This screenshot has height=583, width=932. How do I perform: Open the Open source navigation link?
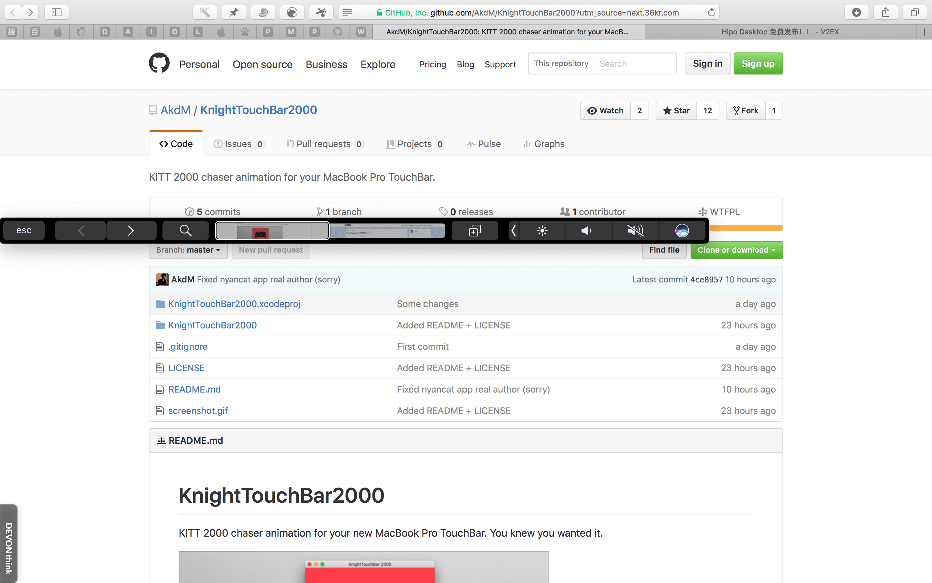[x=263, y=64]
